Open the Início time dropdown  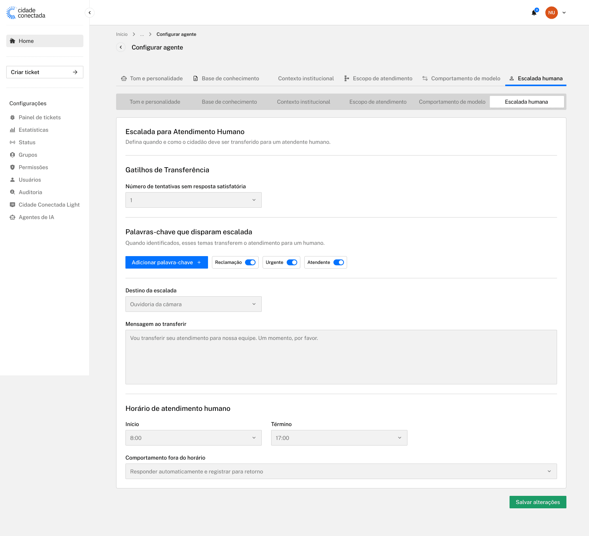[x=194, y=438]
